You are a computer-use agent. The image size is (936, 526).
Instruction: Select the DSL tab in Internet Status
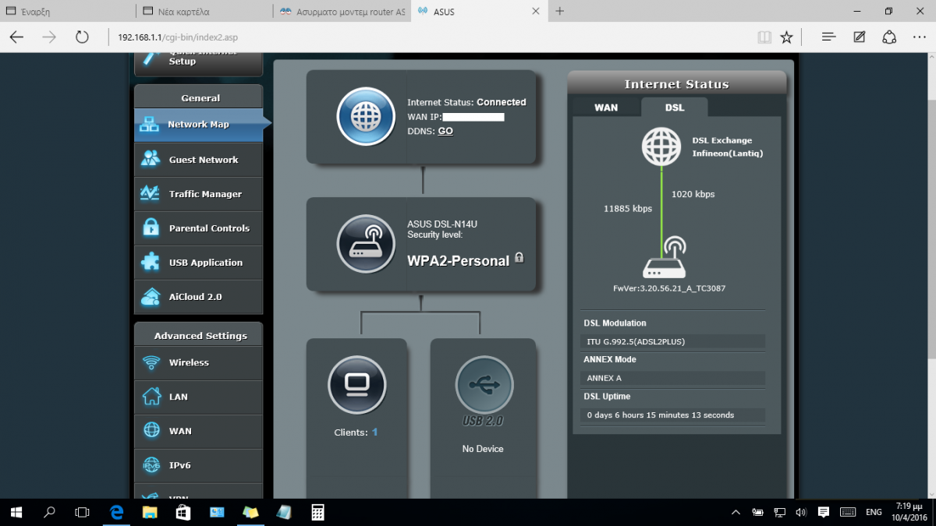[x=675, y=108]
